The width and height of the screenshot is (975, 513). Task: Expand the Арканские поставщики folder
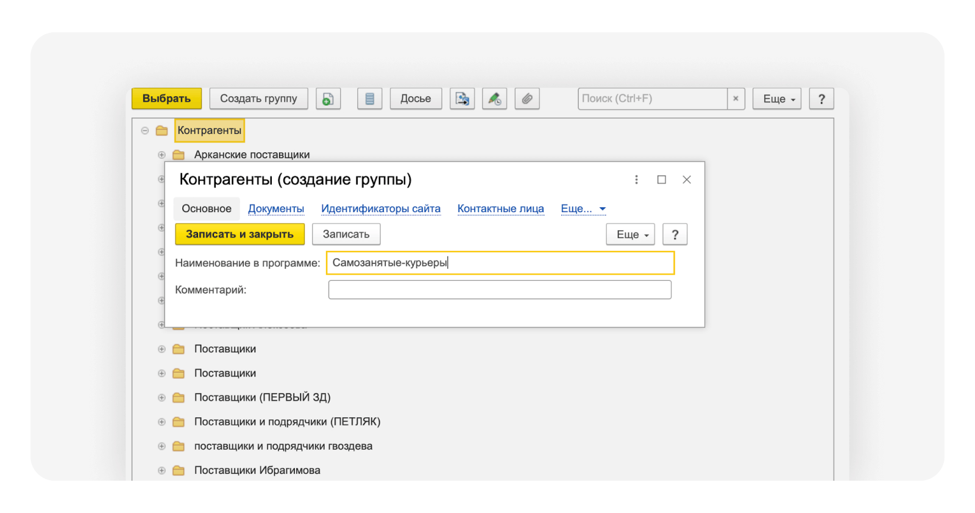click(161, 155)
